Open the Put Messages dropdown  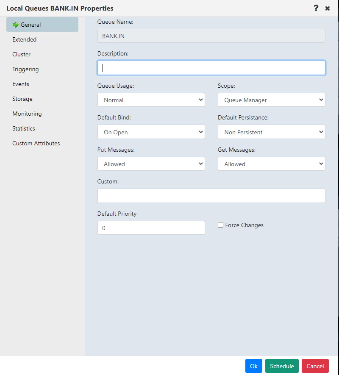pyautogui.click(x=151, y=164)
